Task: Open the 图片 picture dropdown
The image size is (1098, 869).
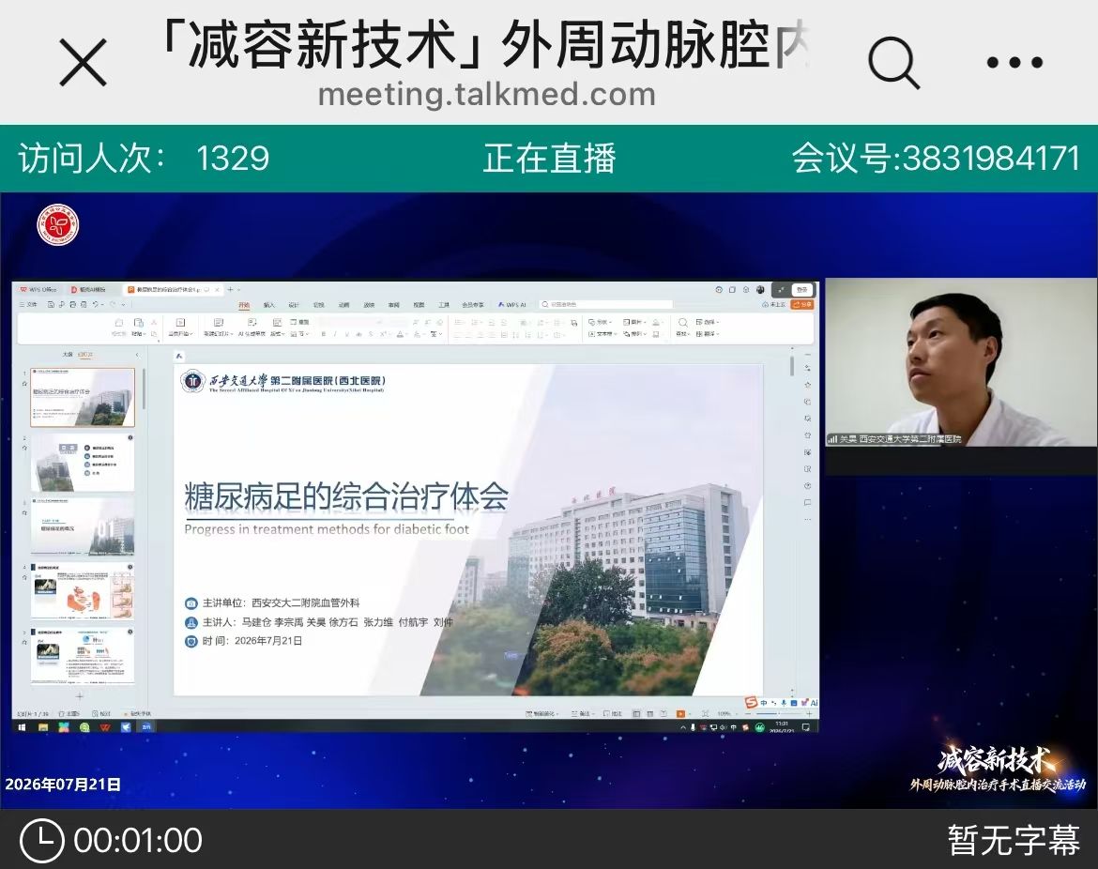Action: coord(635,322)
